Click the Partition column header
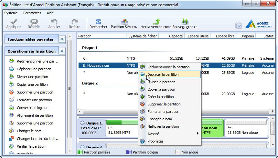278x158 pixels. [x=102, y=36]
